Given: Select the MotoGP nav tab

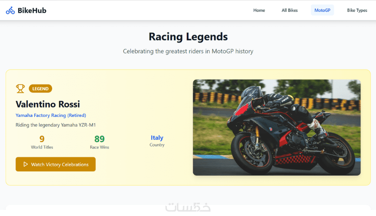Looking at the screenshot, I should point(322,10).
